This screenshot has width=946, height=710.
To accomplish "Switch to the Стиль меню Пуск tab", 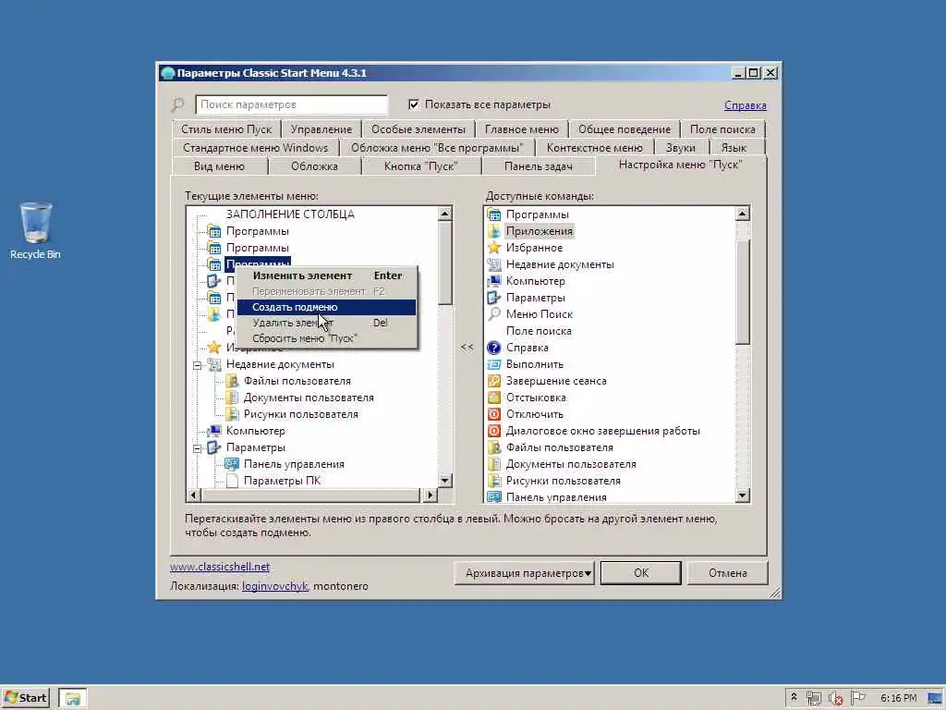I will 226,129.
